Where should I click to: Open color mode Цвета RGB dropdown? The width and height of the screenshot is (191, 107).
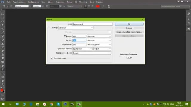tap(82, 49)
